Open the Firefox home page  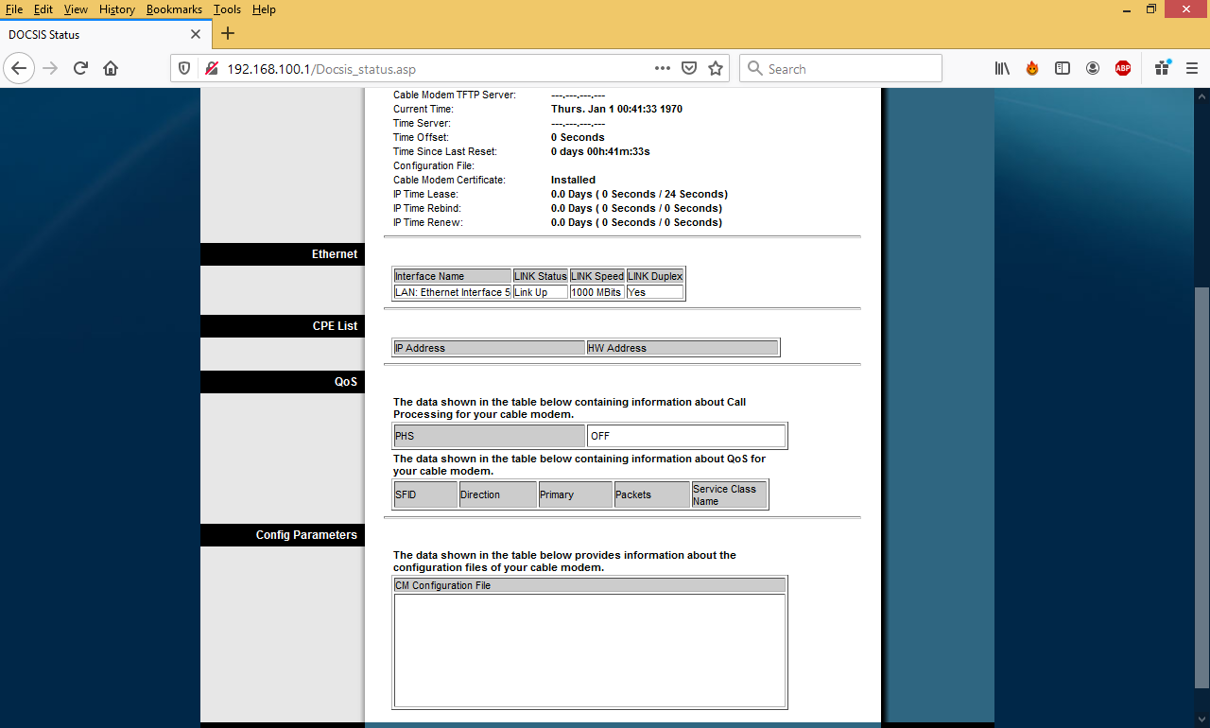(111, 68)
